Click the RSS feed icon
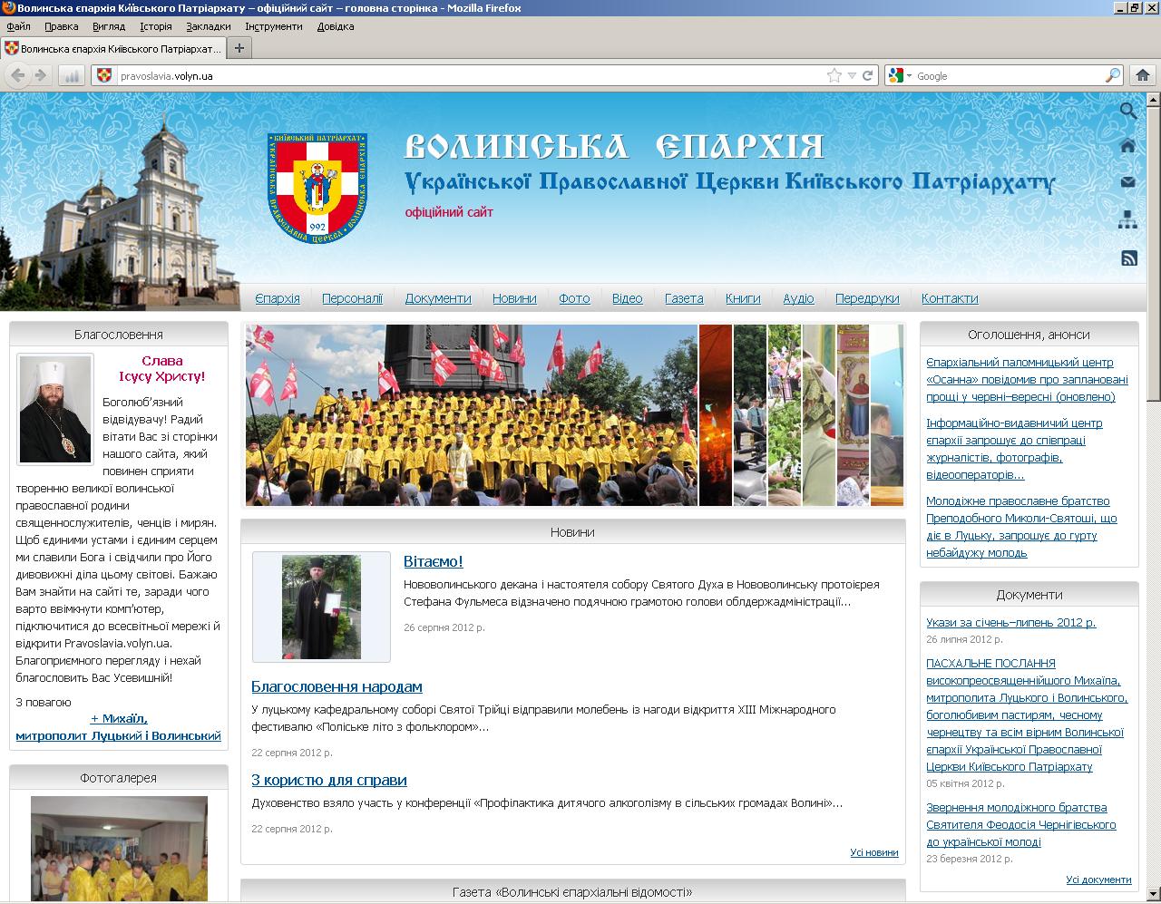 pyautogui.click(x=1128, y=258)
